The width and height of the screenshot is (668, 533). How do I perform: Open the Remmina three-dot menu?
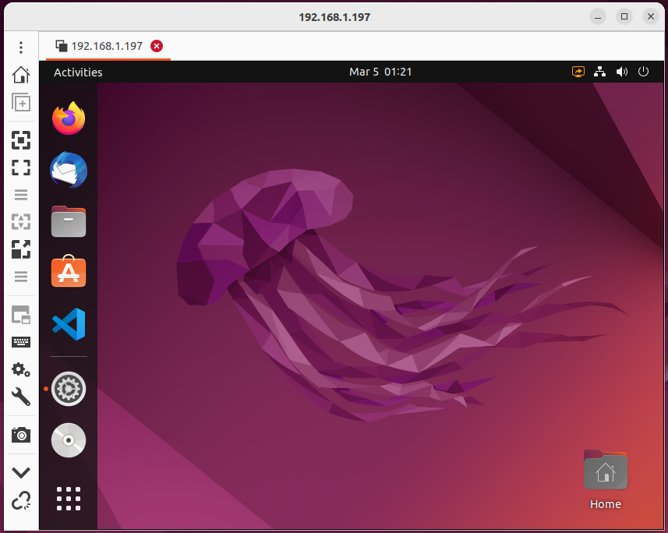pyautogui.click(x=21, y=48)
